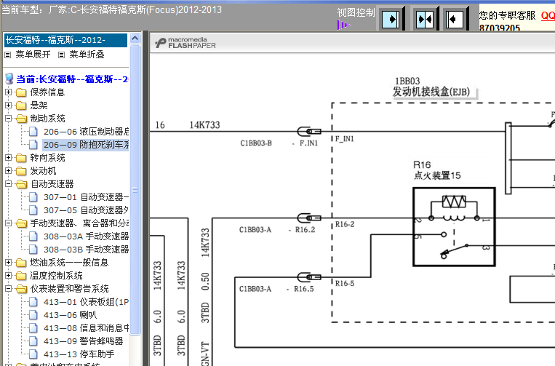Click the tree panel vertical scrollbar thumb
The width and height of the screenshot is (555, 366).
click(135, 189)
